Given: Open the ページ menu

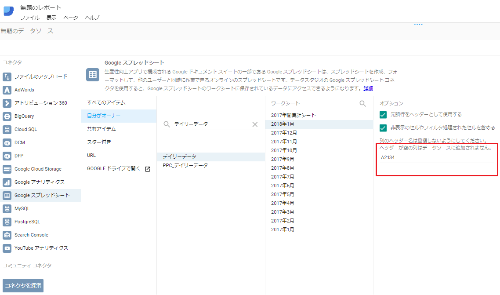Looking at the screenshot, I should click(x=70, y=18).
